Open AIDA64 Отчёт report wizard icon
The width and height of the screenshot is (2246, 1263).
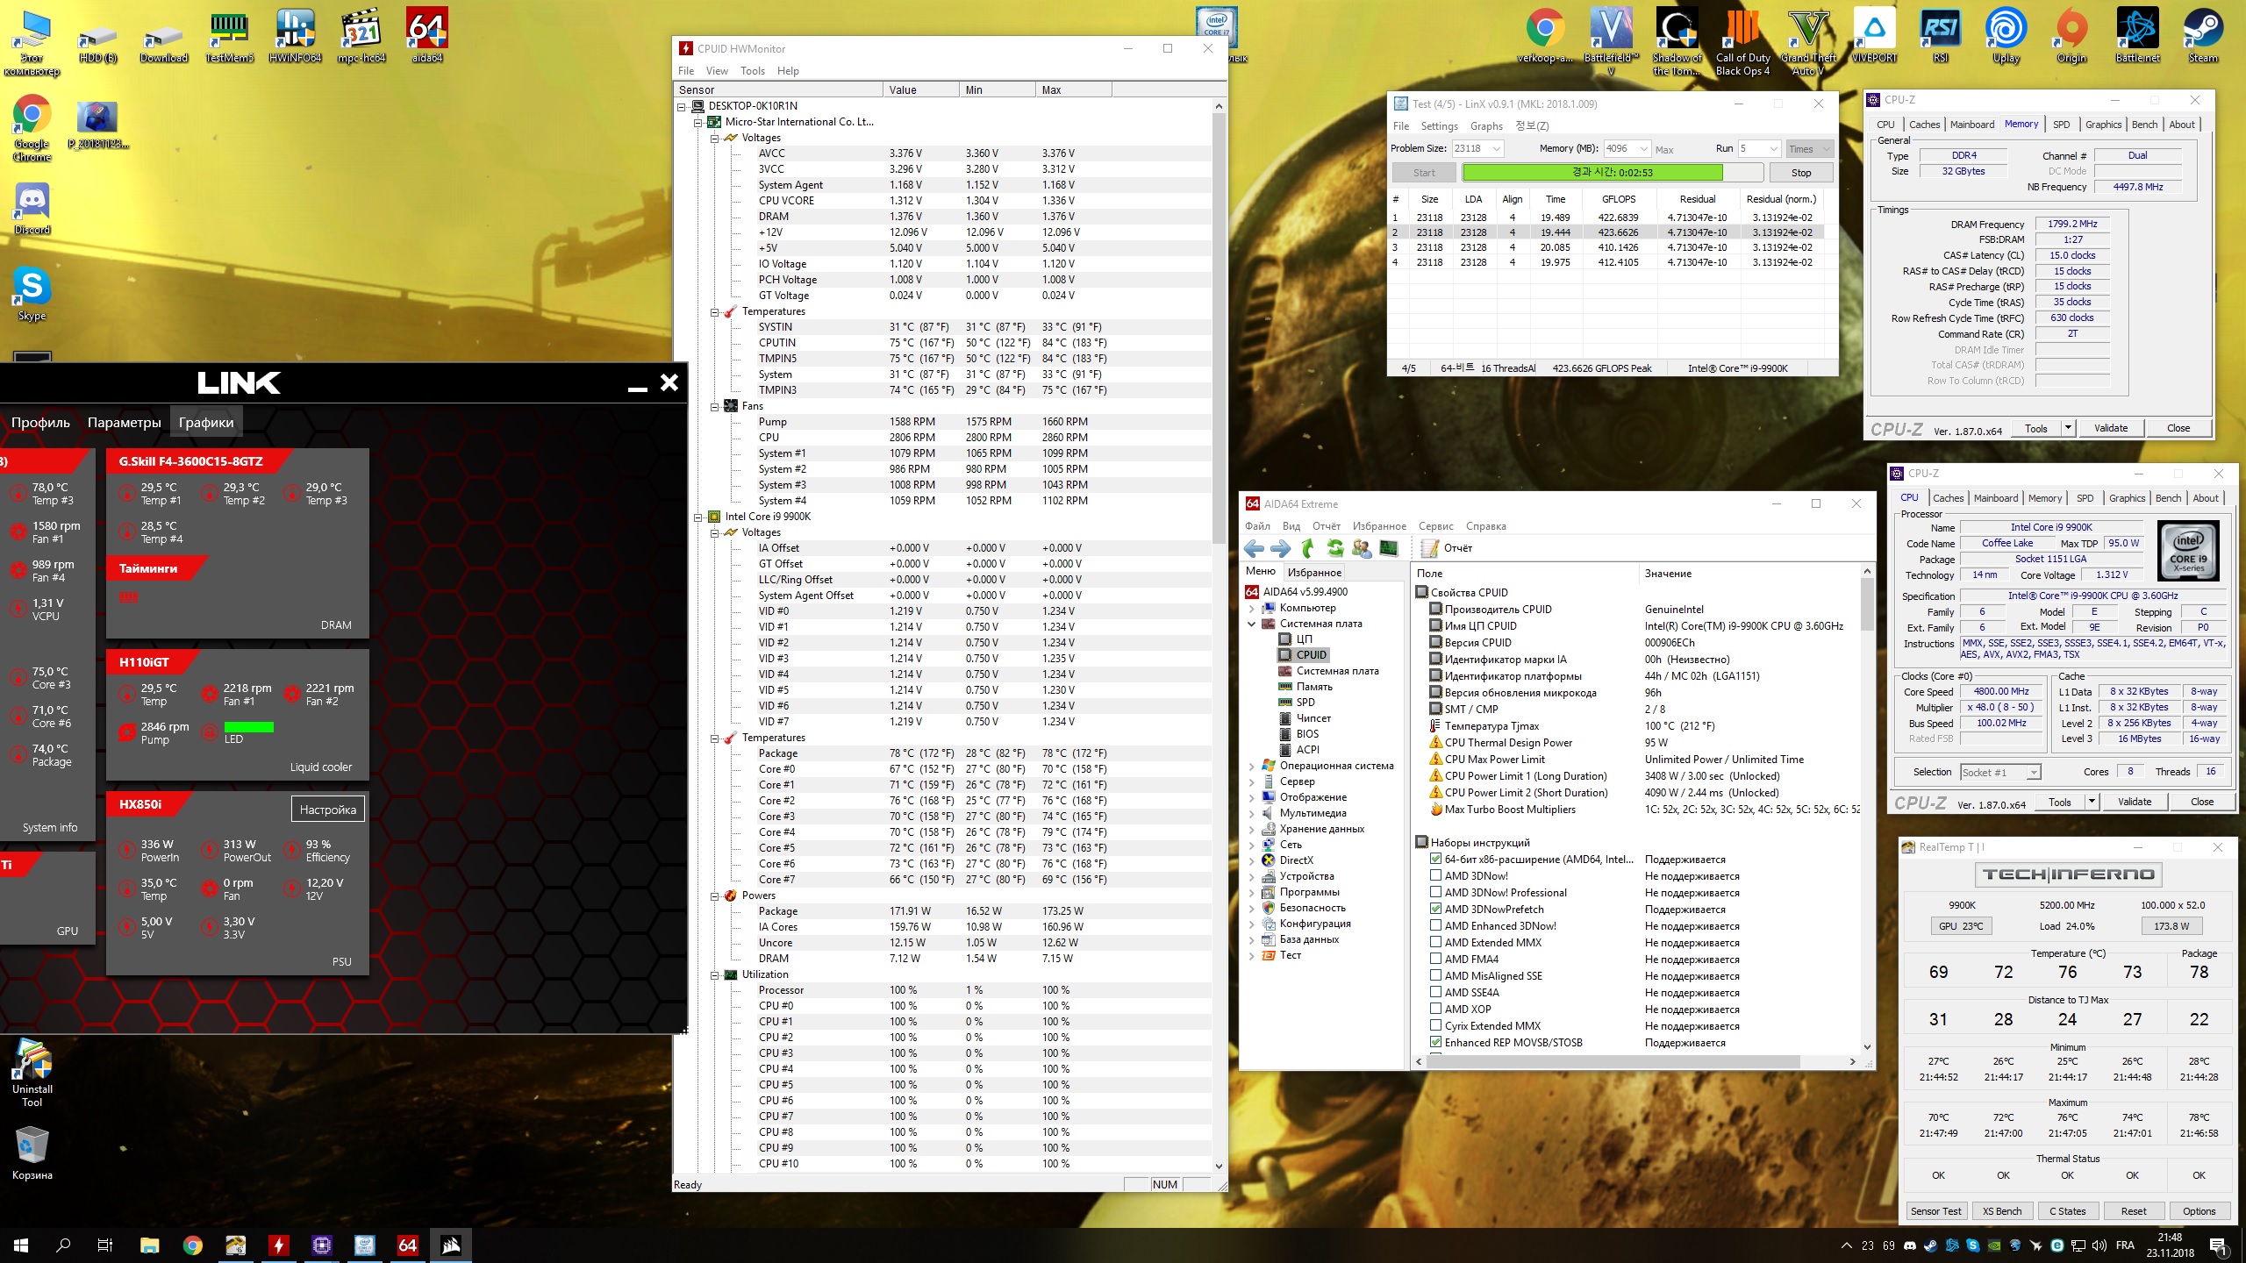[x=1429, y=549]
